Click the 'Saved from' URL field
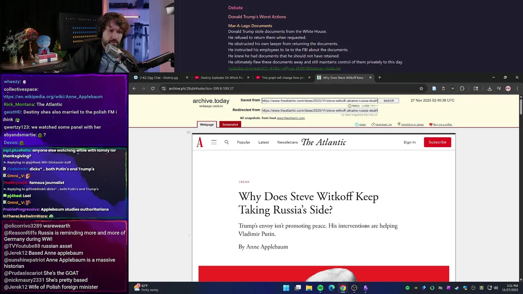 pos(320,100)
